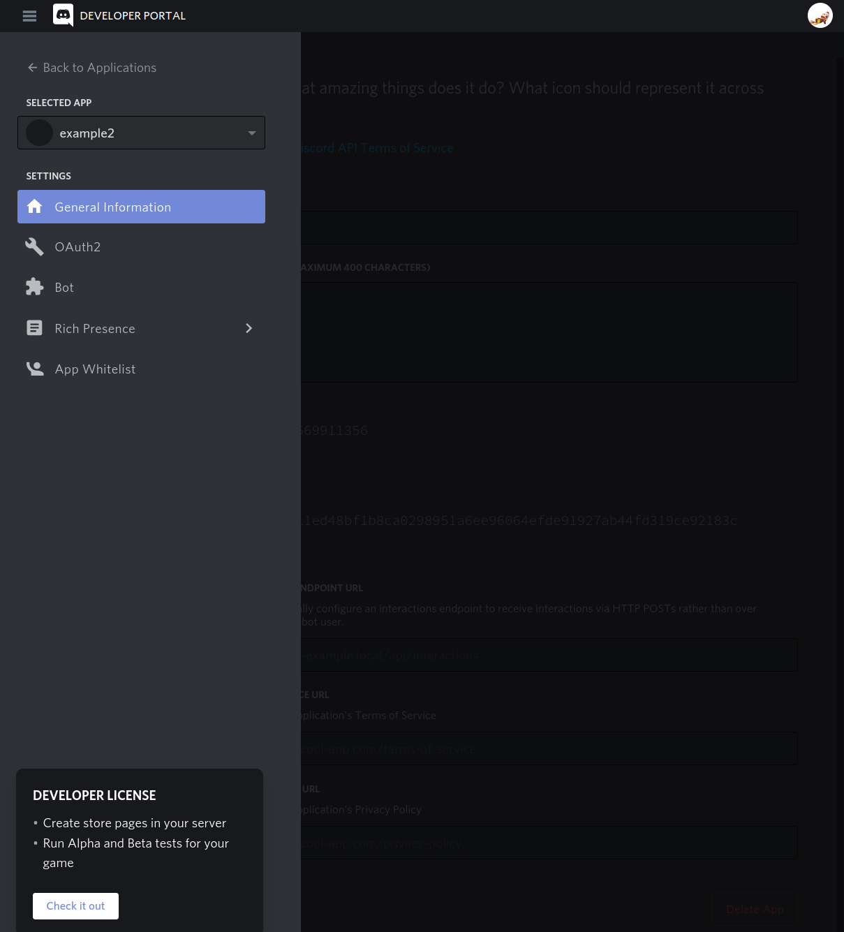
Task: Open the user avatar menu
Action: coord(820,15)
